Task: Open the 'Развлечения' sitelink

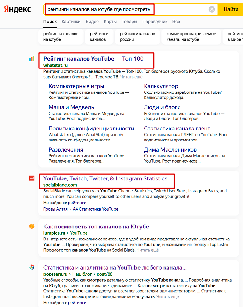Action: point(66,150)
